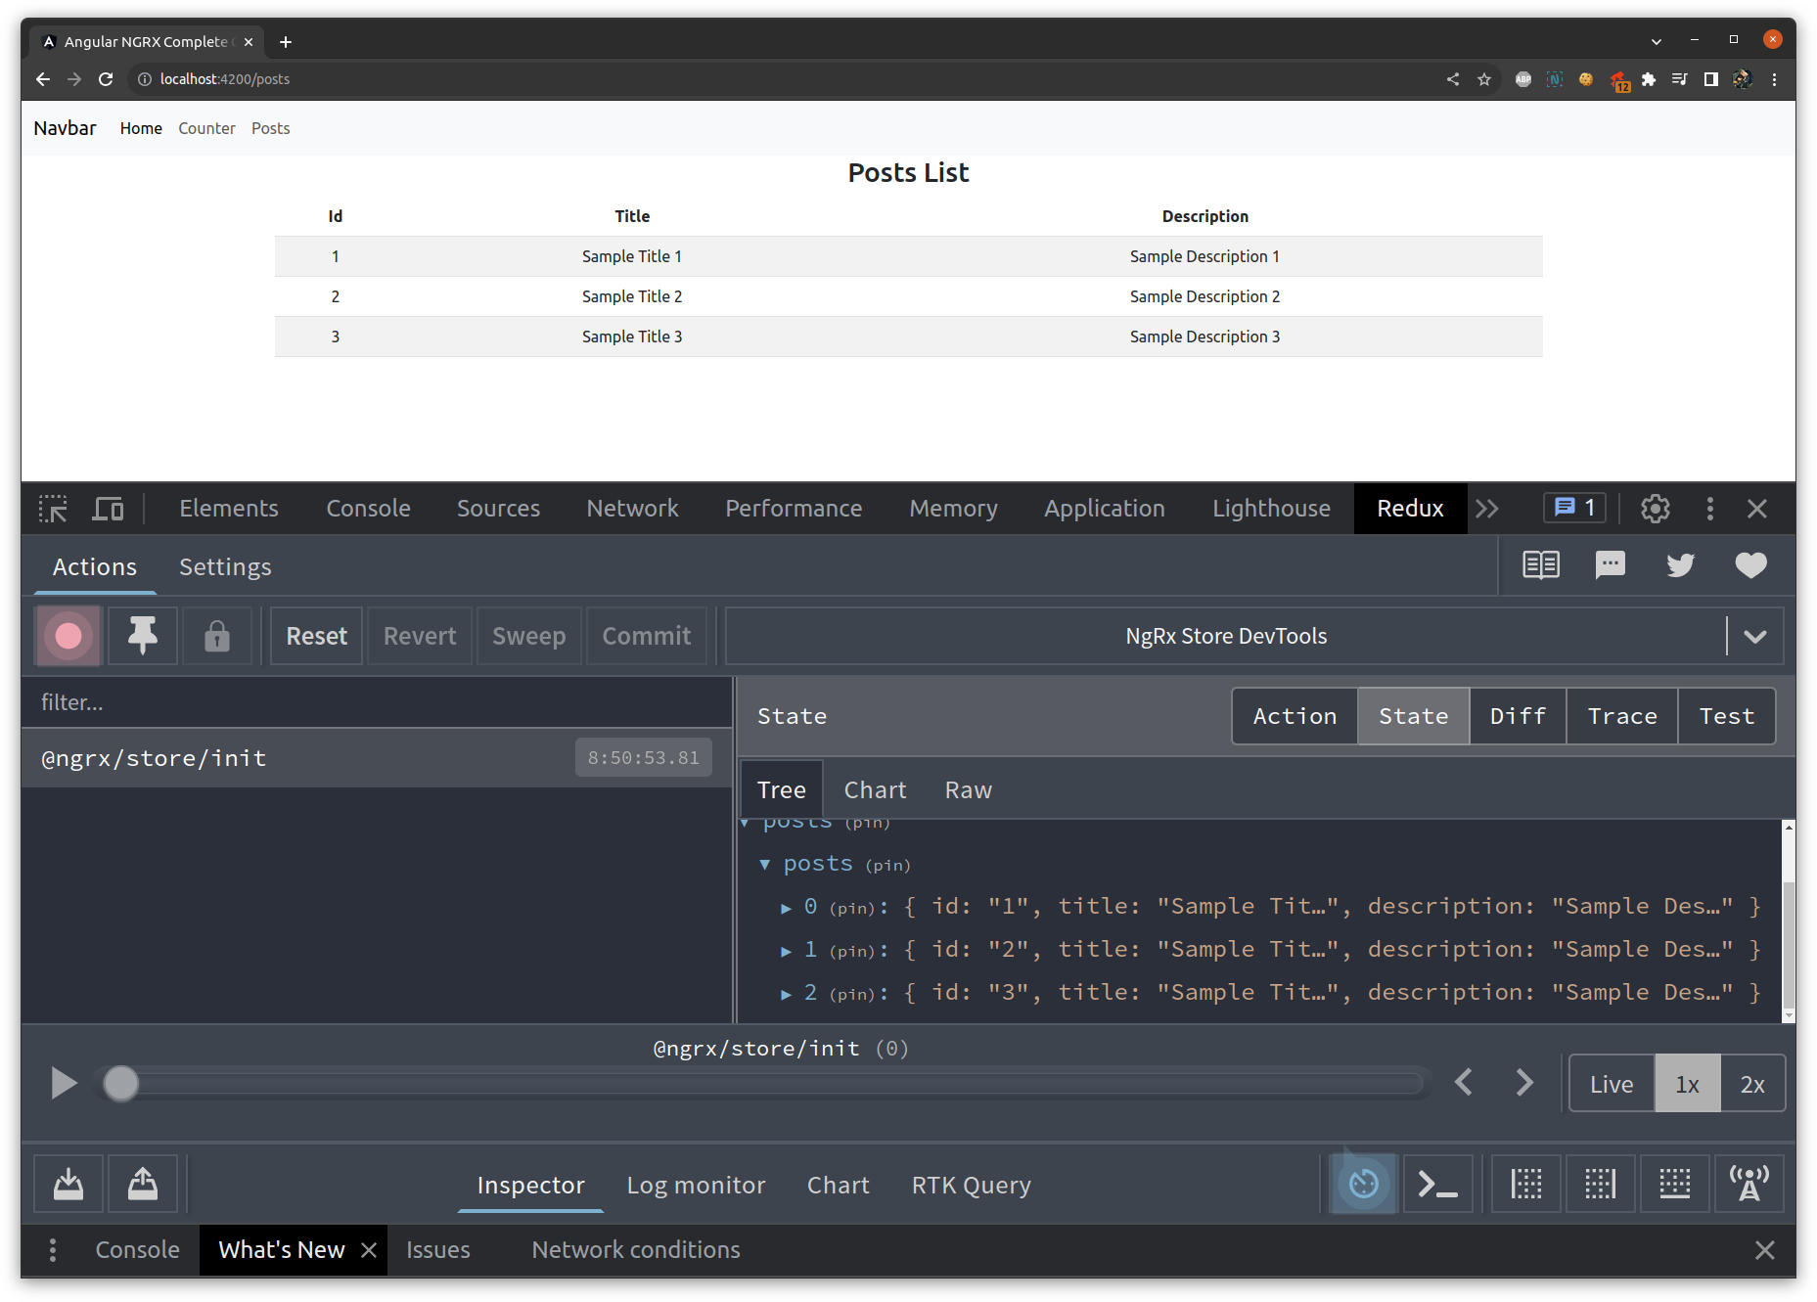The height and width of the screenshot is (1302, 1817).
Task: Click the heart support icon
Action: pyautogui.click(x=1750, y=565)
